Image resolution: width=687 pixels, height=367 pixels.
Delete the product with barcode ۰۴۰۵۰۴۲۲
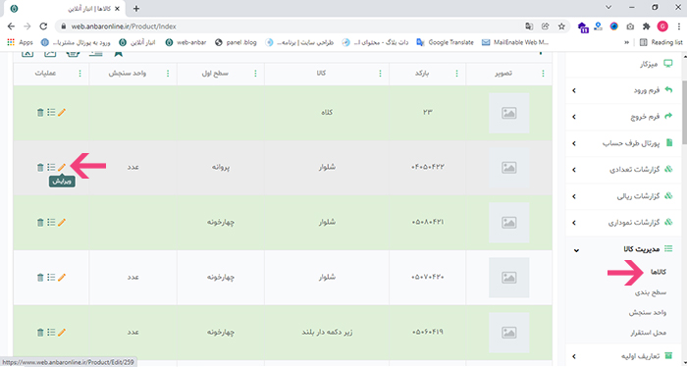click(x=40, y=167)
